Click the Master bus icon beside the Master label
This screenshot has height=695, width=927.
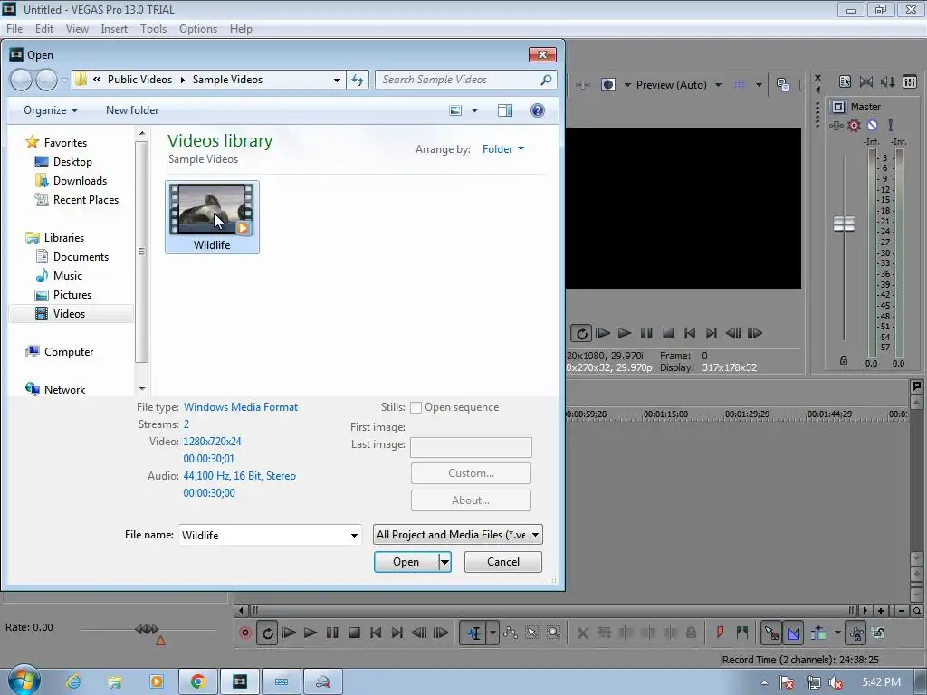coord(838,107)
